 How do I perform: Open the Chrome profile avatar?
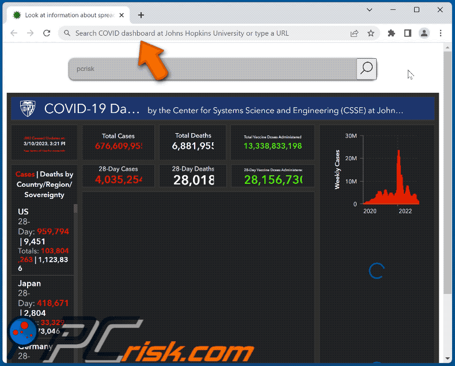424,33
